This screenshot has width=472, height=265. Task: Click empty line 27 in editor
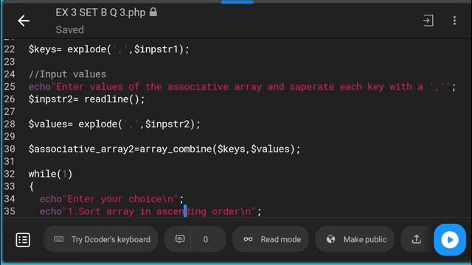click(x=241, y=112)
